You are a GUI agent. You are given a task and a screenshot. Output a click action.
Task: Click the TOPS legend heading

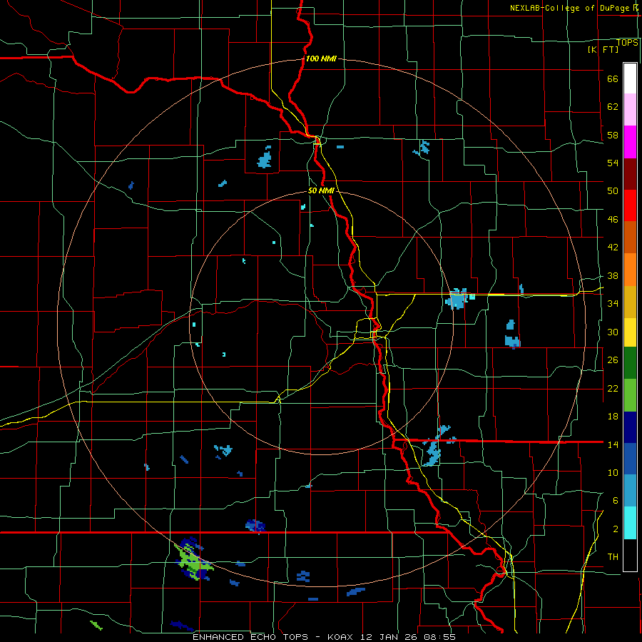[627, 42]
